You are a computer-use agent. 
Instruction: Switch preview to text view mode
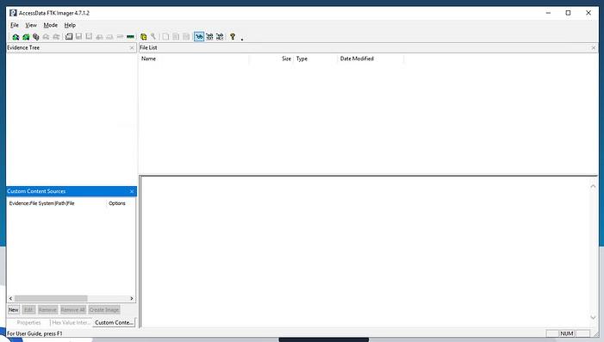coord(209,36)
